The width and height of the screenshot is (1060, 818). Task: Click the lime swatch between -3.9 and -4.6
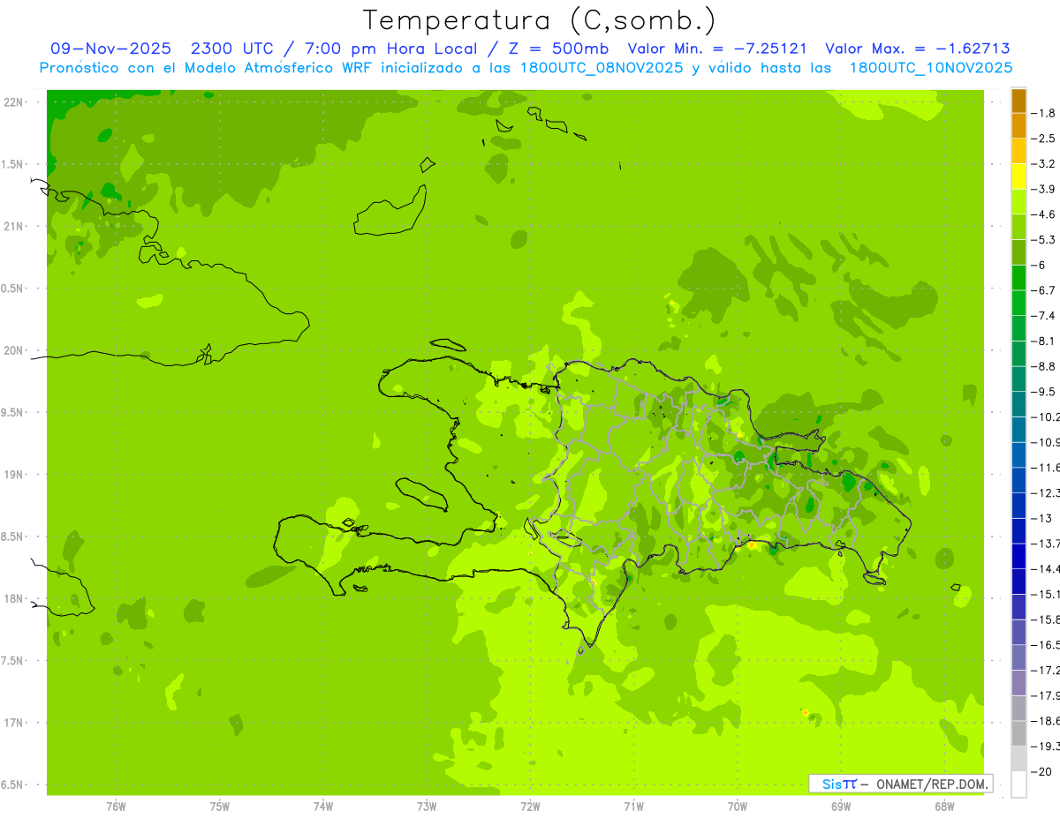(1018, 202)
